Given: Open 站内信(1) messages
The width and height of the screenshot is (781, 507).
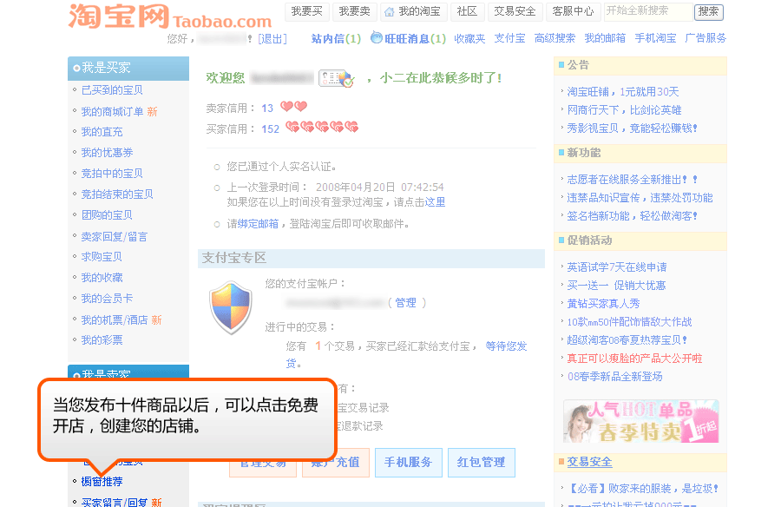Looking at the screenshot, I should [336, 38].
